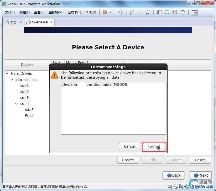Image resolution: width=216 pixels, height=191 pixels.
Task: Open the 虚拟机(M) menu
Action: coord(56,12)
